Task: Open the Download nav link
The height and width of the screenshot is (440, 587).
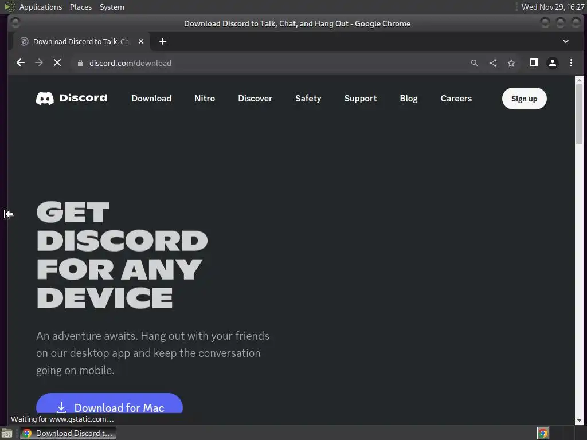Action: (151, 99)
